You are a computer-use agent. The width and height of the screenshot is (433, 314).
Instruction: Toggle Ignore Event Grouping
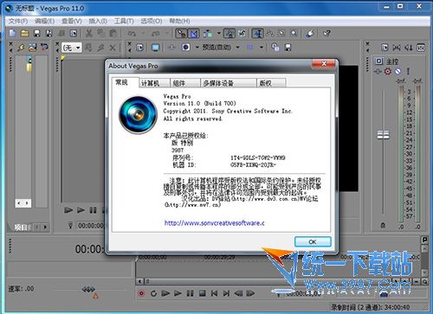coord(242,34)
